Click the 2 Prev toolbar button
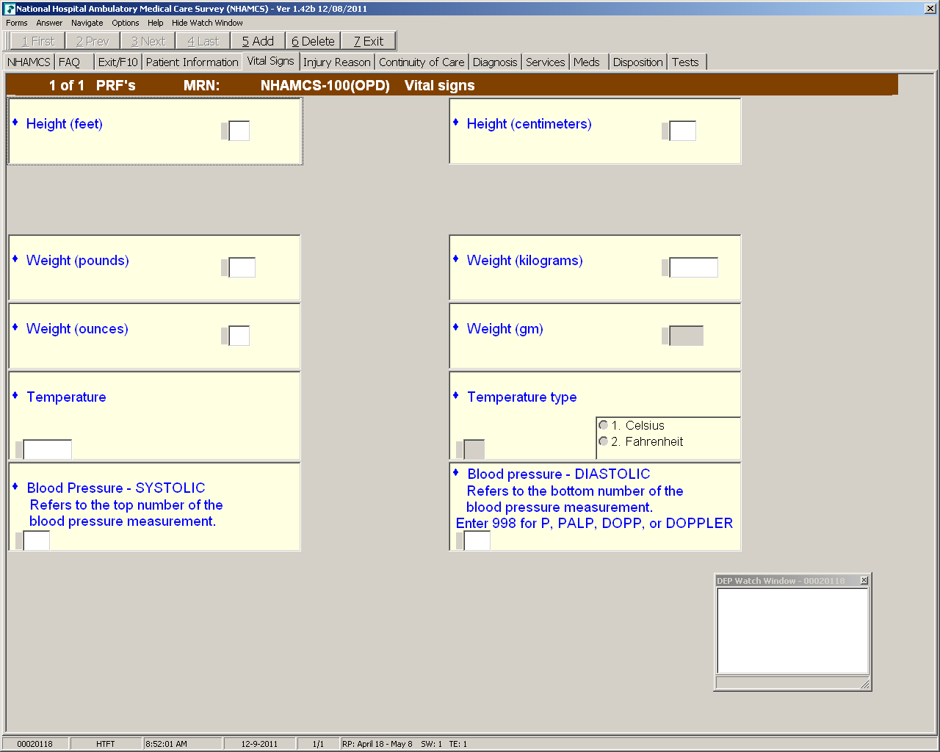940x752 pixels. tap(93, 41)
